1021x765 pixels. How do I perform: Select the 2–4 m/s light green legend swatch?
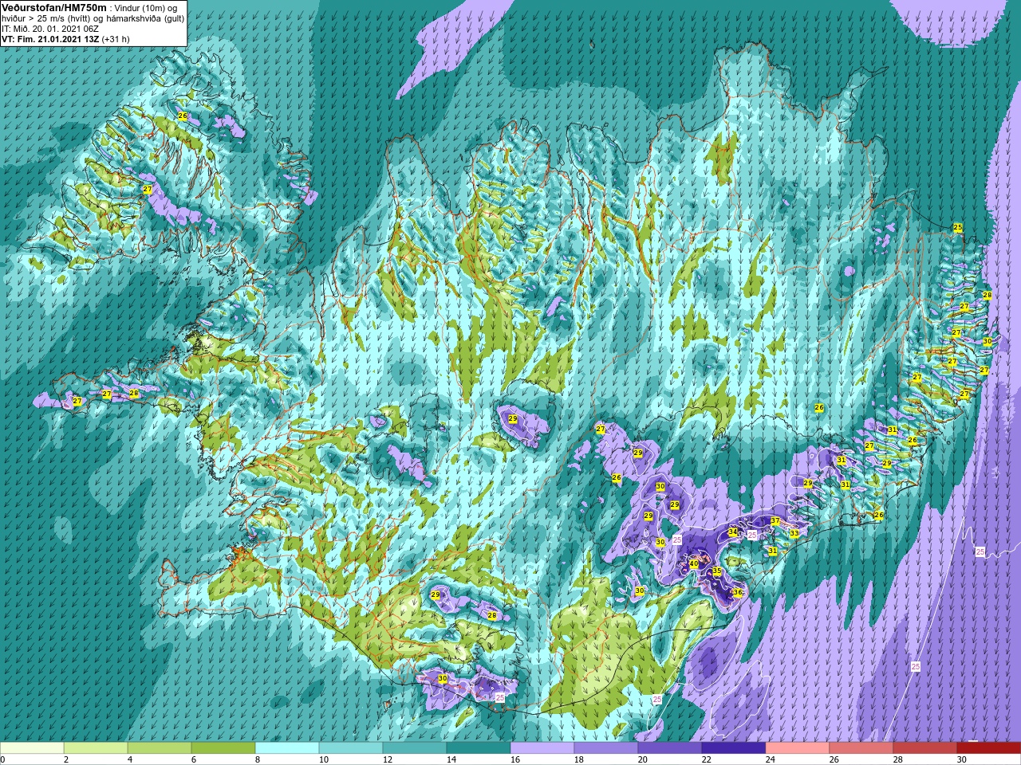96,748
